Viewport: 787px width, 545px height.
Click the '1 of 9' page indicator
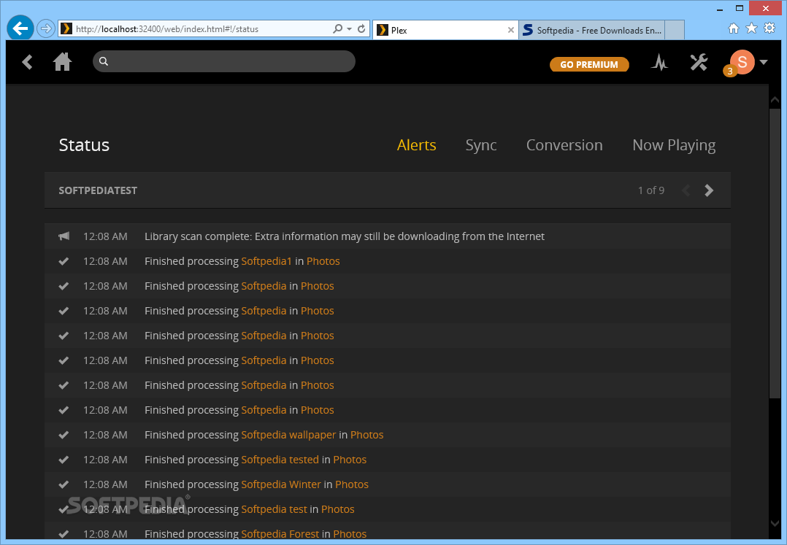pyautogui.click(x=651, y=190)
